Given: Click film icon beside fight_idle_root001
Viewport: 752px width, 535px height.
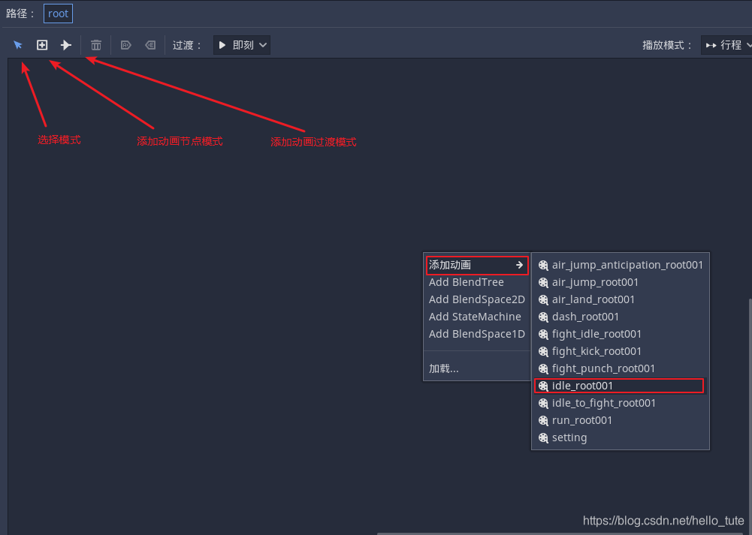Looking at the screenshot, I should coord(543,335).
